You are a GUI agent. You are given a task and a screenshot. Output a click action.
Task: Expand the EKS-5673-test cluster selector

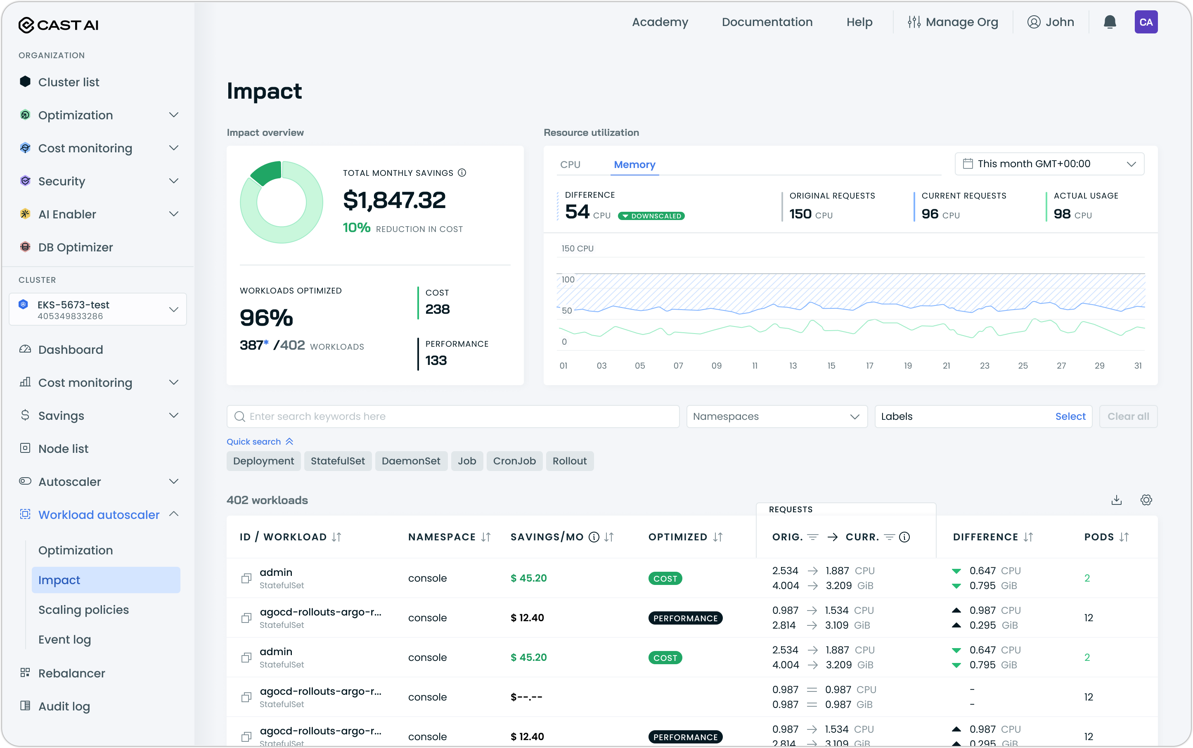97,310
